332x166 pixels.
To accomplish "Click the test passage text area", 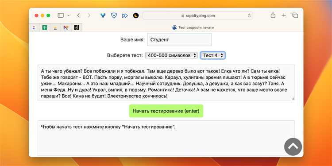I will tap(166, 82).
